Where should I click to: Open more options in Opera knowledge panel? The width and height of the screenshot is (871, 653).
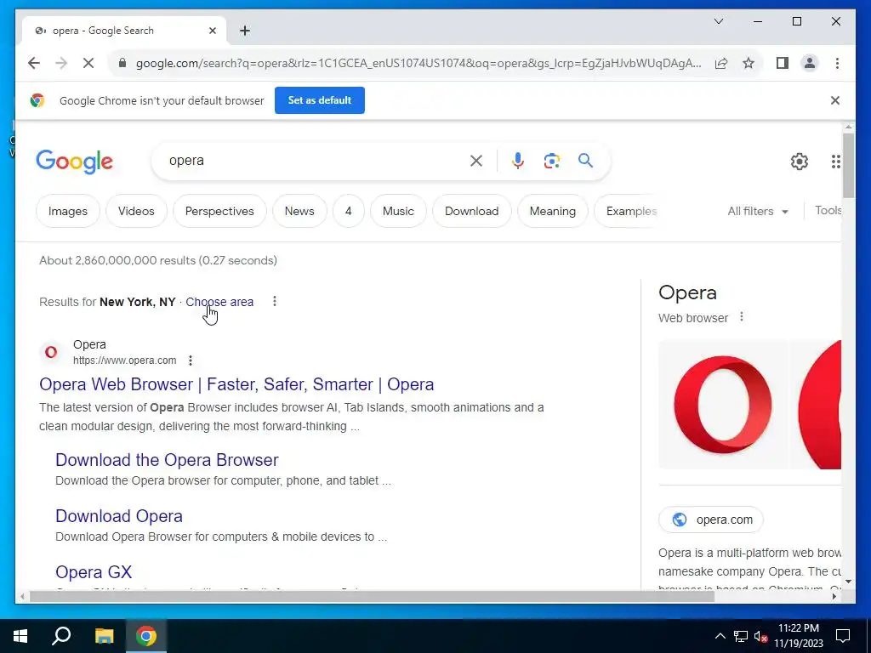(742, 317)
